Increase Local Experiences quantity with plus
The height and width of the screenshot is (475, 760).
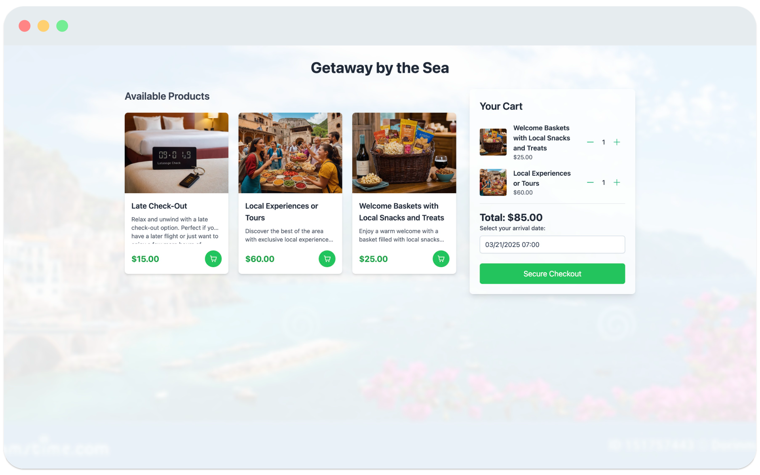coord(617,182)
